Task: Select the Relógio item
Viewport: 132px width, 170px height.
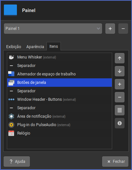Action: (59, 133)
